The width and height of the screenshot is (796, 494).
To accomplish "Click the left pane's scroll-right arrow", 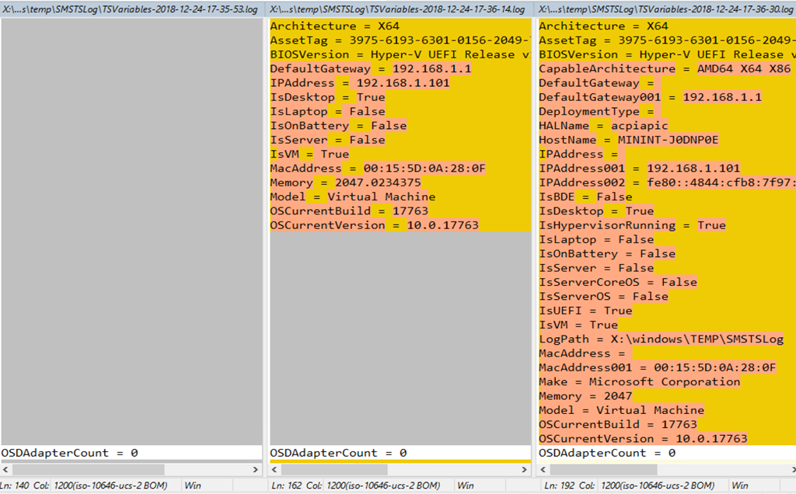I will [x=257, y=470].
